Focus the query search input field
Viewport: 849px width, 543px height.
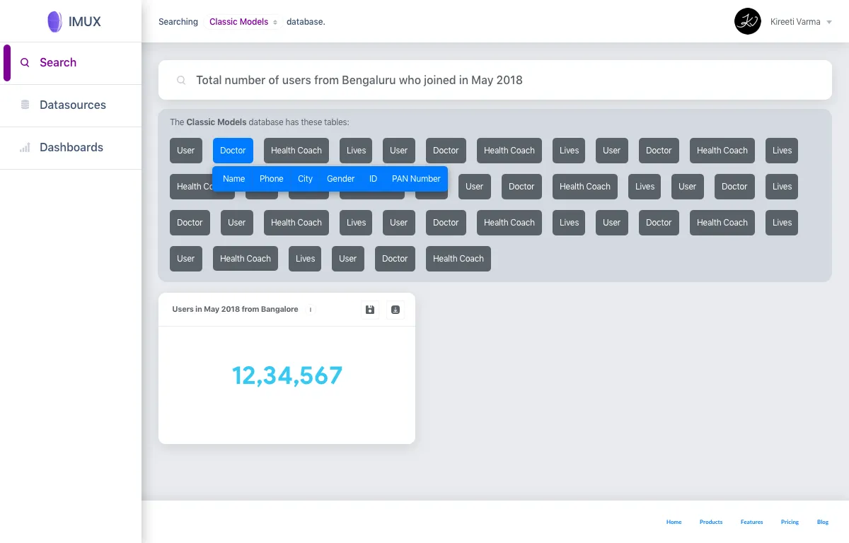coord(495,80)
